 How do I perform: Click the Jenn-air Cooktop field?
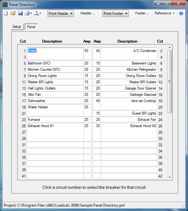(x=129, y=104)
